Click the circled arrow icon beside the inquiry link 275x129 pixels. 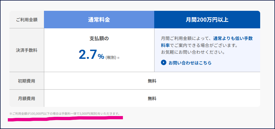point(163,63)
